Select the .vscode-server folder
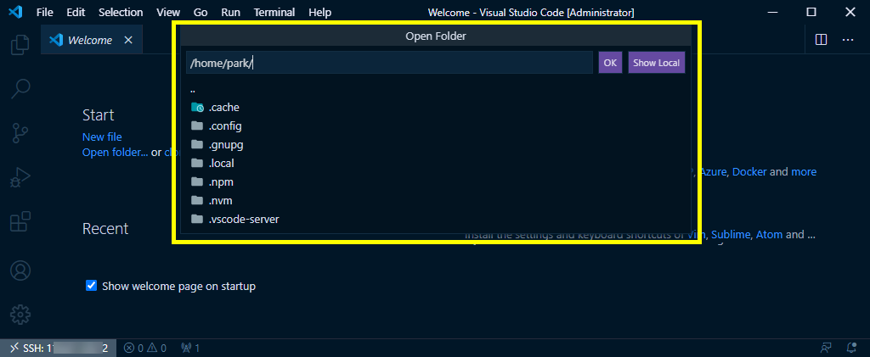The image size is (870, 357). point(436,219)
